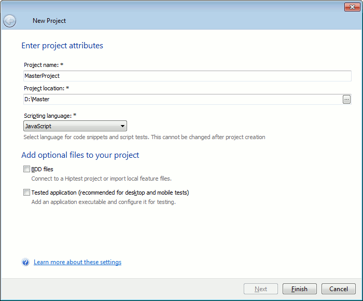The height and width of the screenshot is (301, 363).
Task: Click 'Connect to a Hiptest project' description
Action: [102, 179]
